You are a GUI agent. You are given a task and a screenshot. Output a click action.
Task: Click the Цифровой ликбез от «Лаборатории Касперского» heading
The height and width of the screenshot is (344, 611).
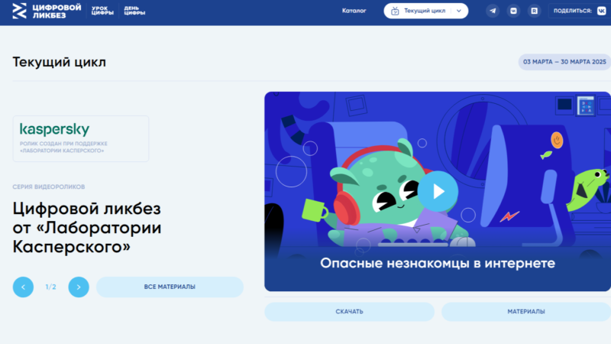coord(87,228)
